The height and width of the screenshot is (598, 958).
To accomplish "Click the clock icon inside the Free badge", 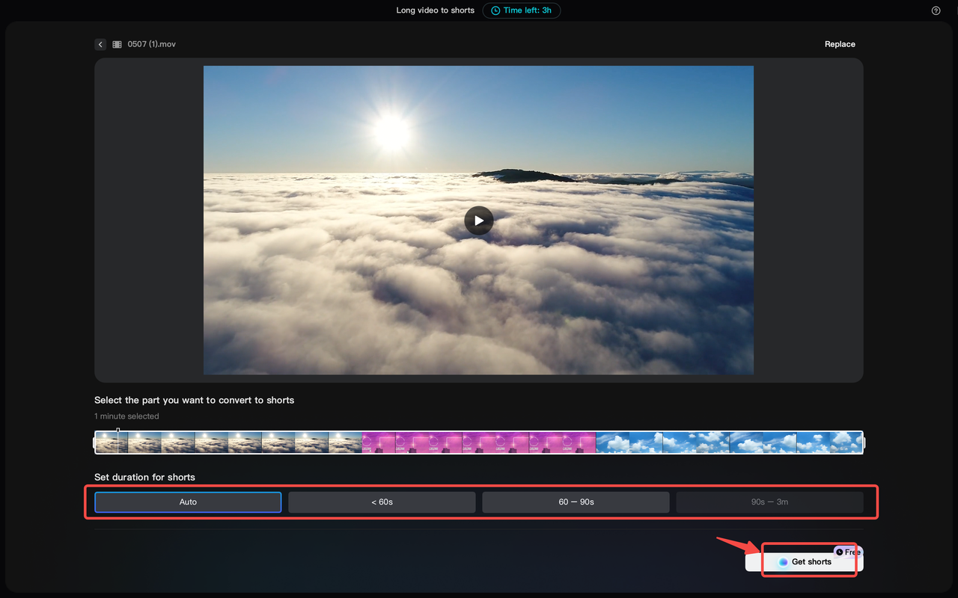I will tap(839, 552).
